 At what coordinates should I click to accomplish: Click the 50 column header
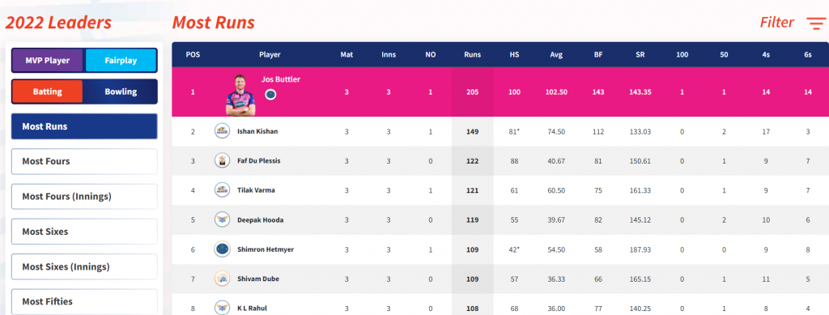[724, 54]
